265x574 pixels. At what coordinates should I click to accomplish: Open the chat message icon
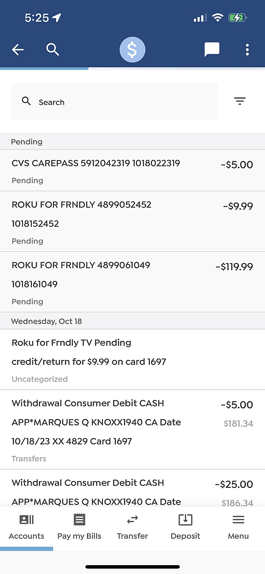pos(212,50)
